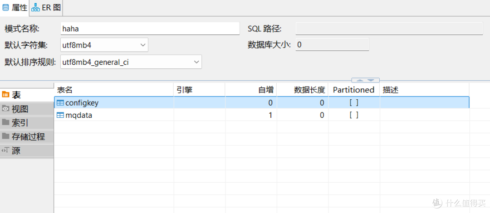Click the 引擎 cell of configkey

point(199,103)
